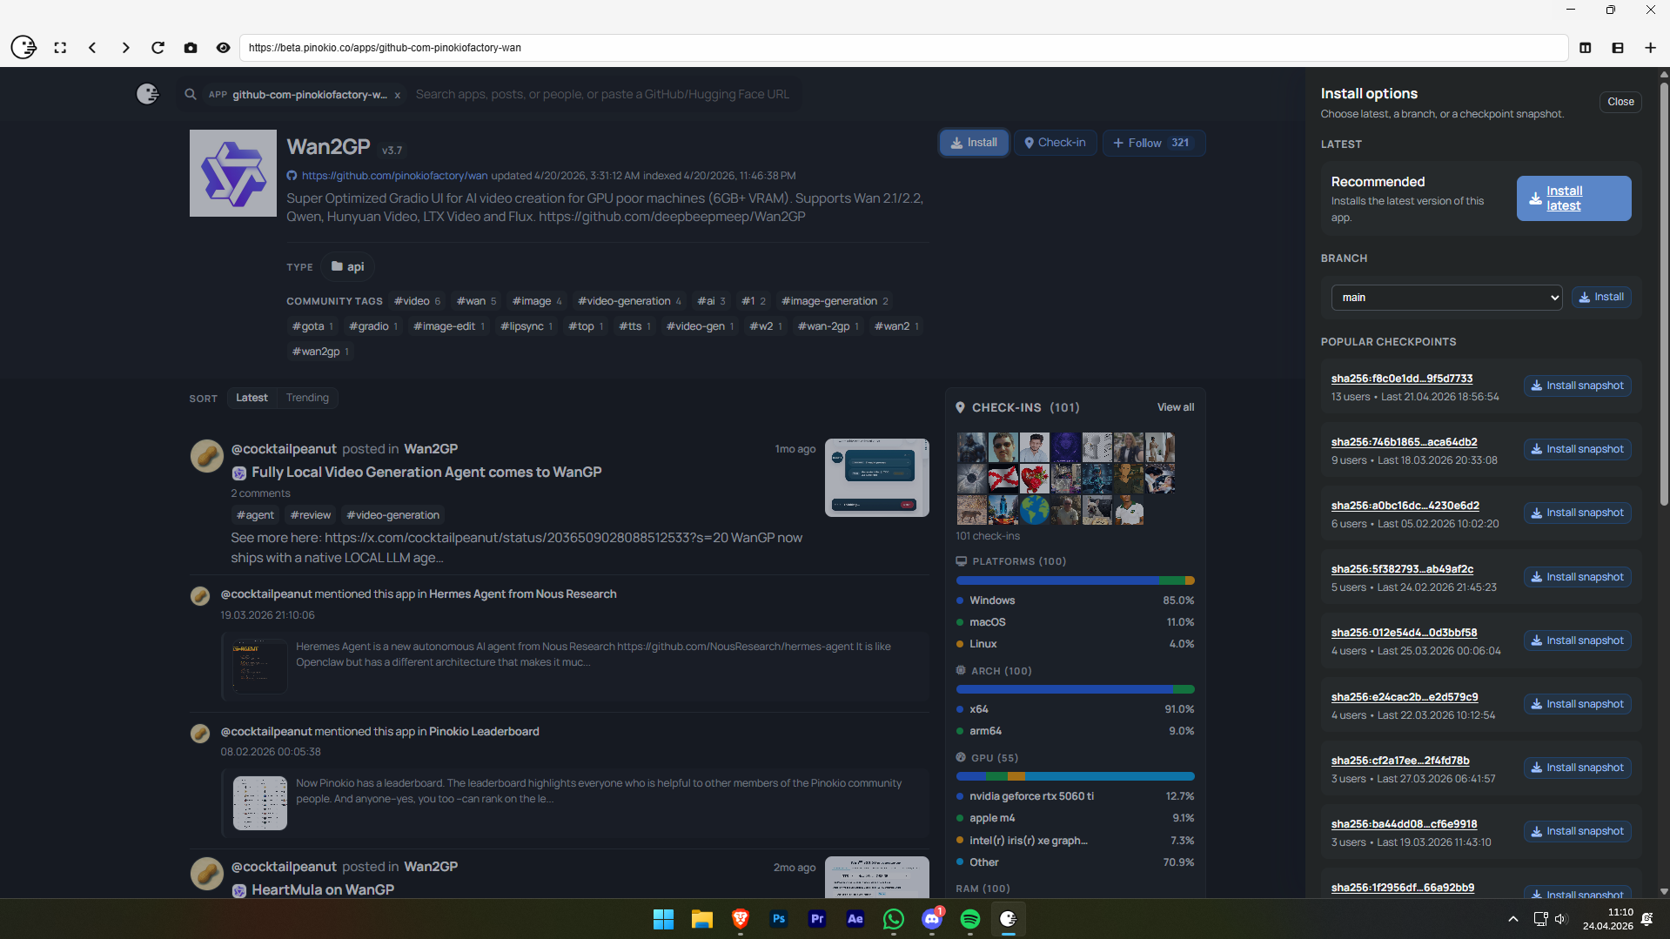Open checkpoint sha256:ba44dd08 link
This screenshot has width=1670, height=939.
tap(1404, 824)
